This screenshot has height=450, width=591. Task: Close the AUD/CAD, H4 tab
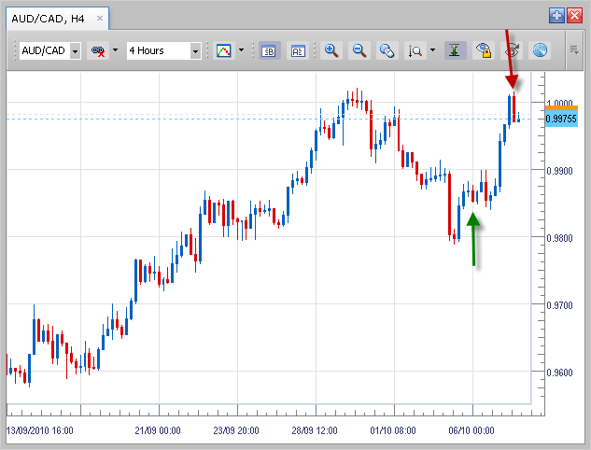click(x=100, y=18)
